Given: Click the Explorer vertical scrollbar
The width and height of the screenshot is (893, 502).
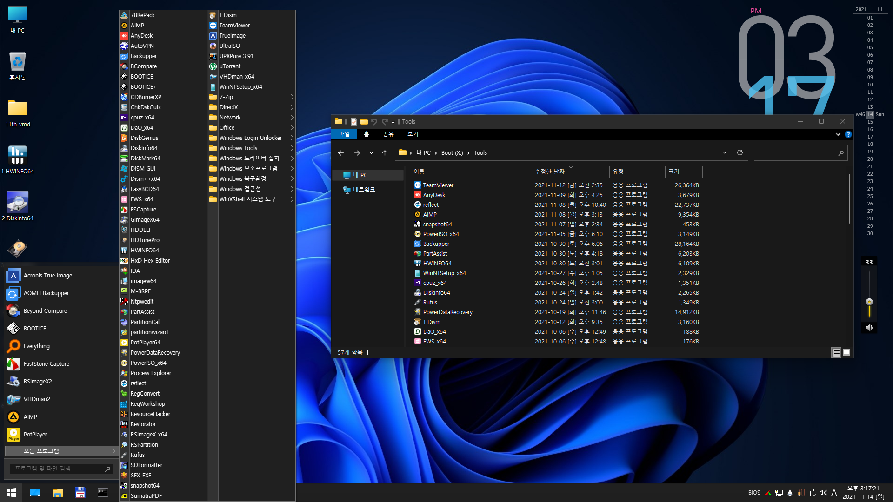Looking at the screenshot, I should 849,198.
